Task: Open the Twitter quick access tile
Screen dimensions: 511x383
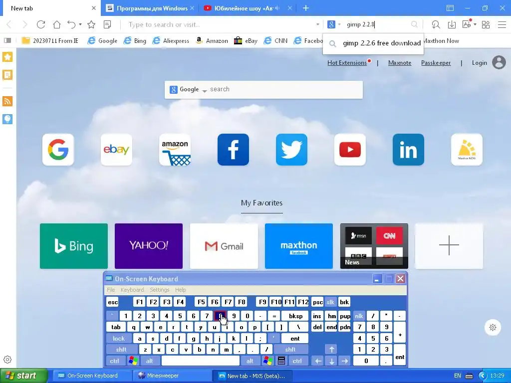Action: [291, 150]
